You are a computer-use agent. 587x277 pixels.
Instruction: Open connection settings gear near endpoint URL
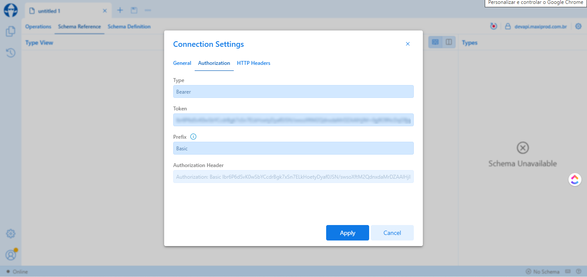[x=578, y=27]
